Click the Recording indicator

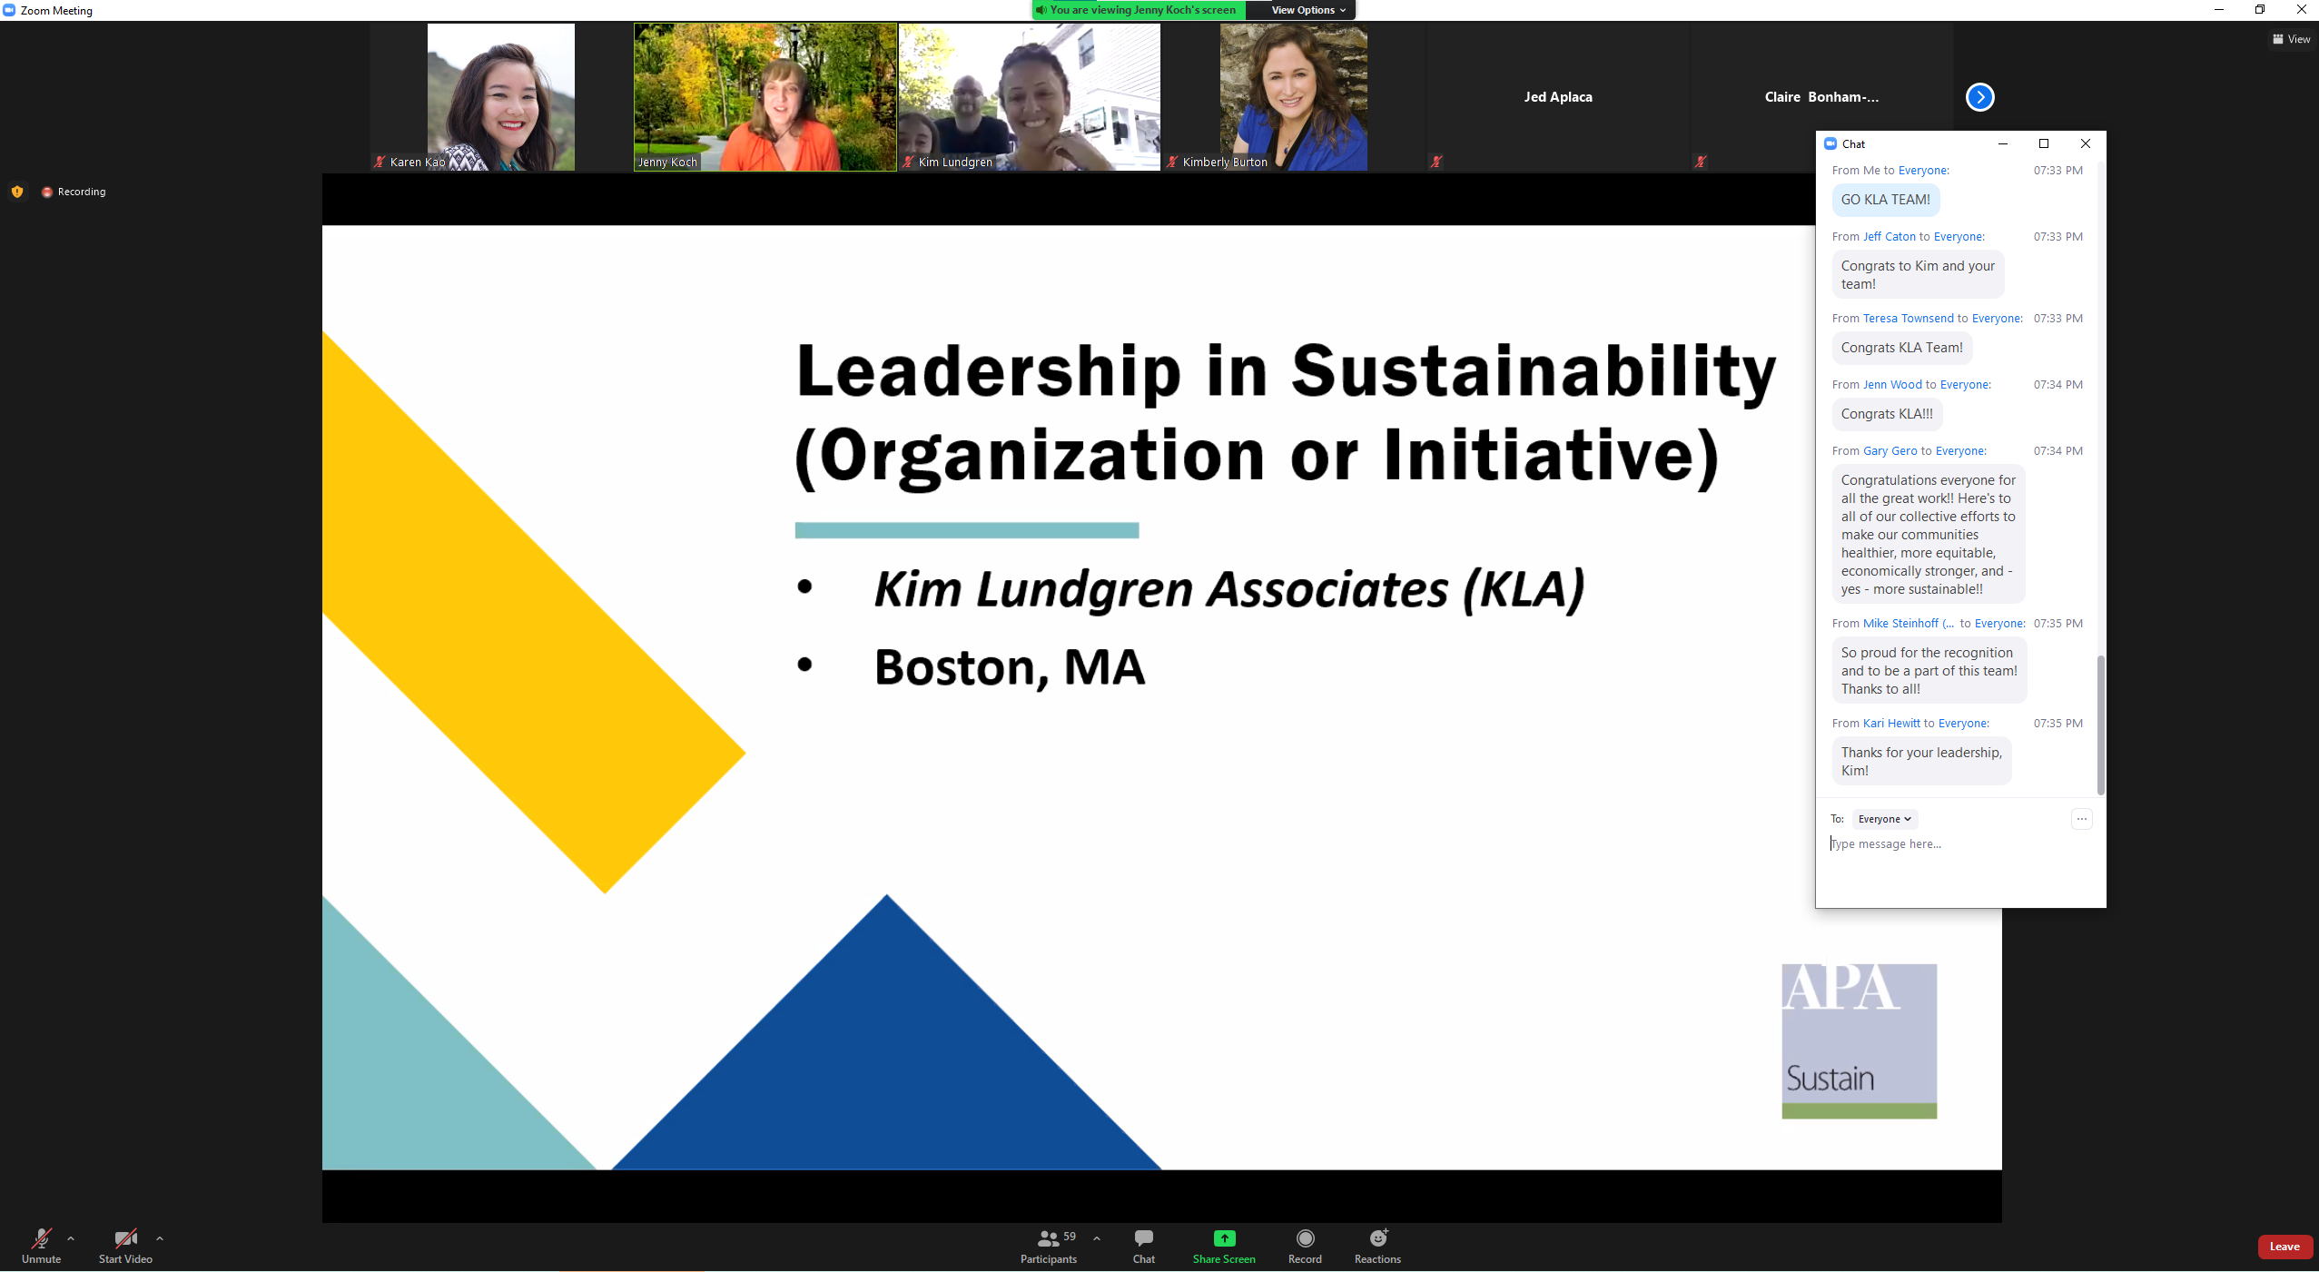coord(74,192)
